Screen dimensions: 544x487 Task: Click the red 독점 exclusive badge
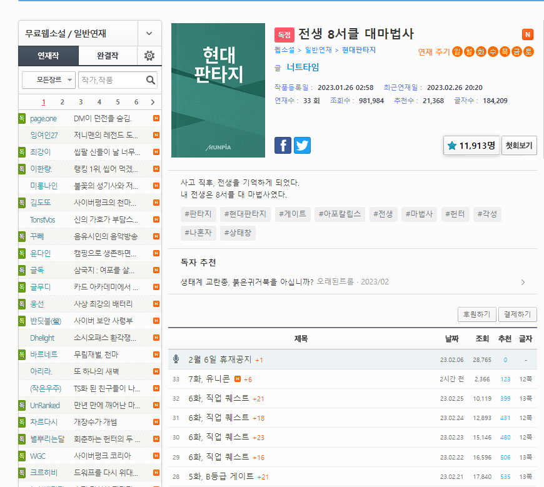coord(284,34)
